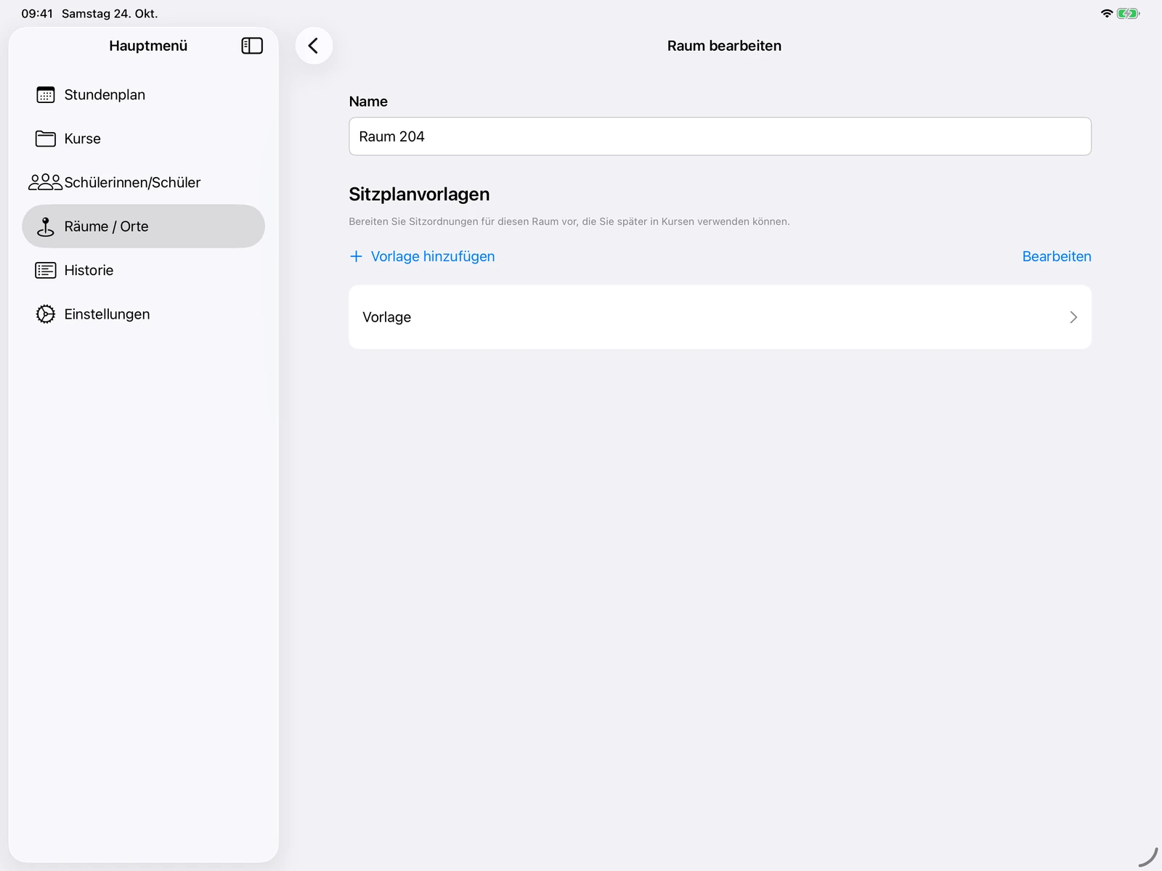Open Einstellungen in main menu
Image resolution: width=1162 pixels, height=871 pixels.
point(144,314)
